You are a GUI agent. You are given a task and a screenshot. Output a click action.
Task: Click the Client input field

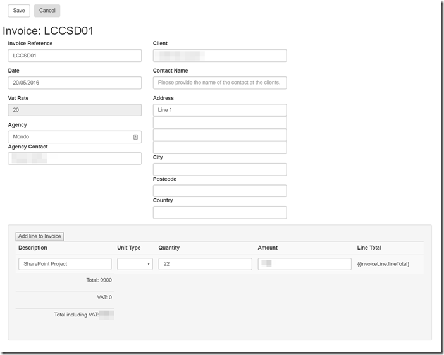pyautogui.click(x=219, y=56)
